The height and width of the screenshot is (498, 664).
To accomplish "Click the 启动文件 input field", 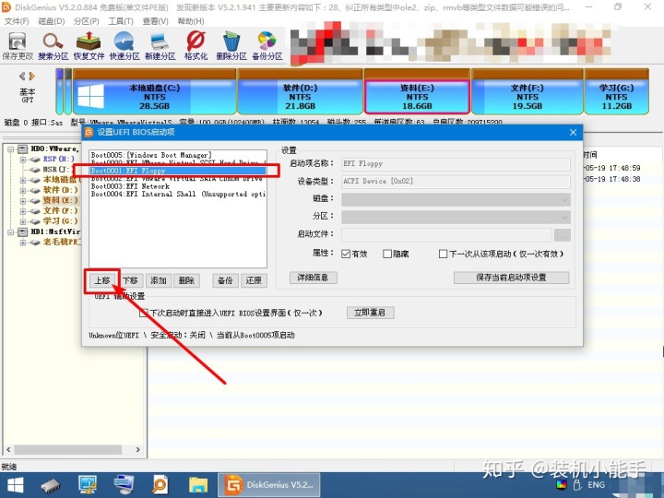I will point(446,235).
